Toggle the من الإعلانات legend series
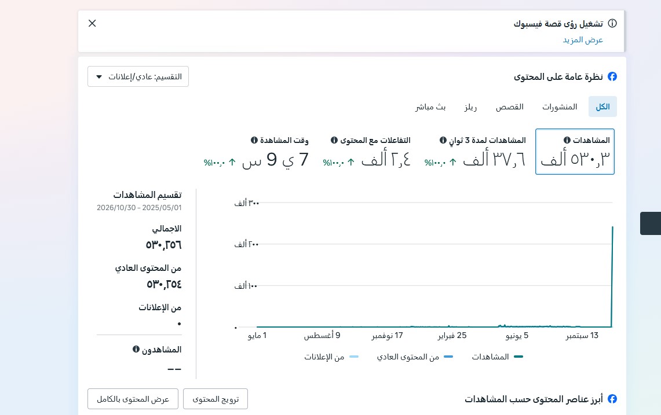The width and height of the screenshot is (661, 415). click(x=331, y=357)
